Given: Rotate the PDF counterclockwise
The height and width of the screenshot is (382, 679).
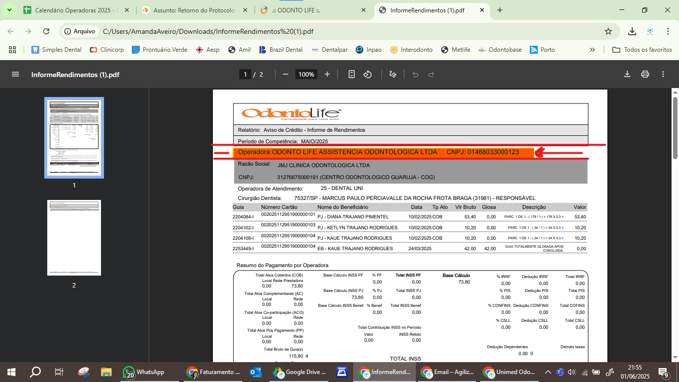Looking at the screenshot, I should pos(368,74).
